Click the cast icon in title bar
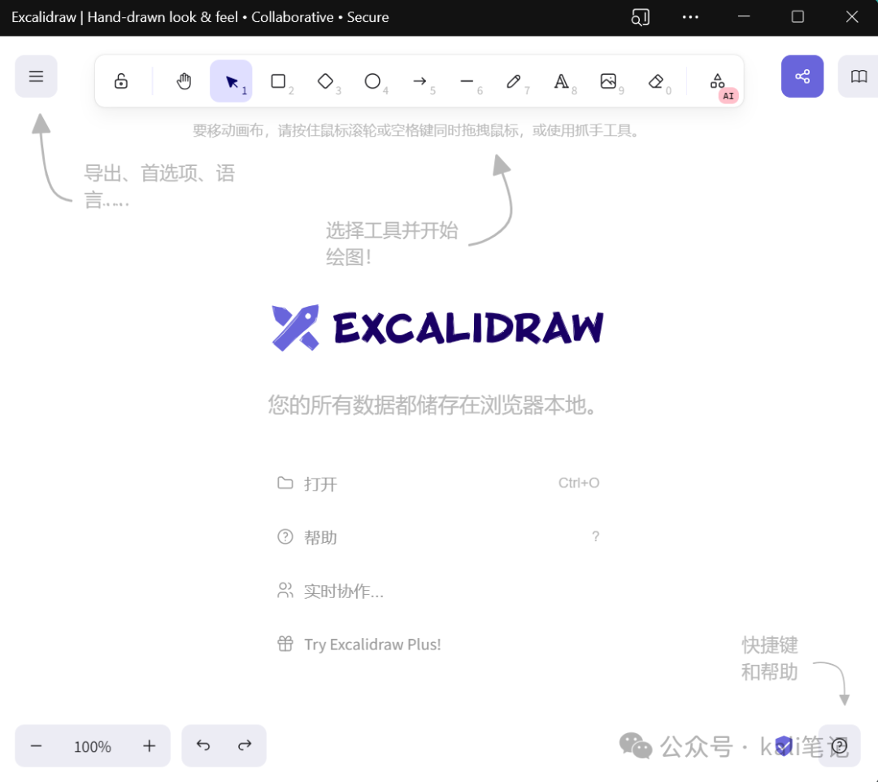This screenshot has height=782, width=878. click(640, 17)
